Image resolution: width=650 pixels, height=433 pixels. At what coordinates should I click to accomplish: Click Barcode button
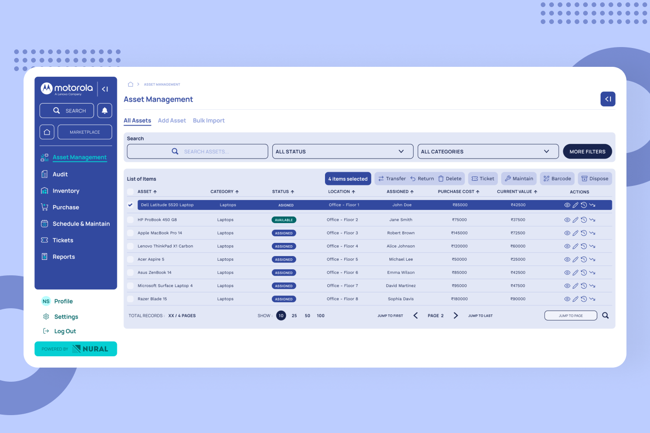click(x=557, y=179)
